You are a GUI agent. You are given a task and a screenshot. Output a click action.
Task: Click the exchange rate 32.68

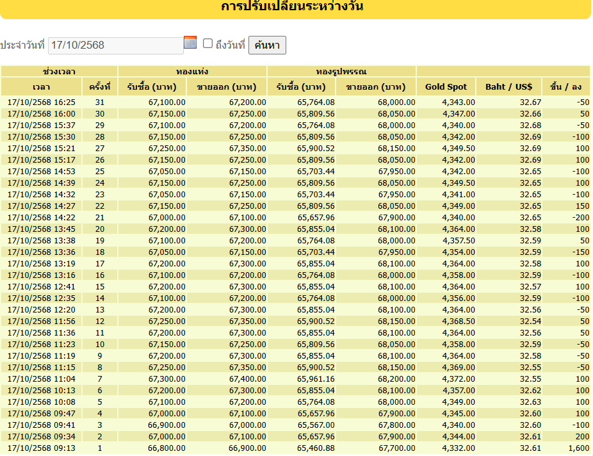click(x=530, y=126)
